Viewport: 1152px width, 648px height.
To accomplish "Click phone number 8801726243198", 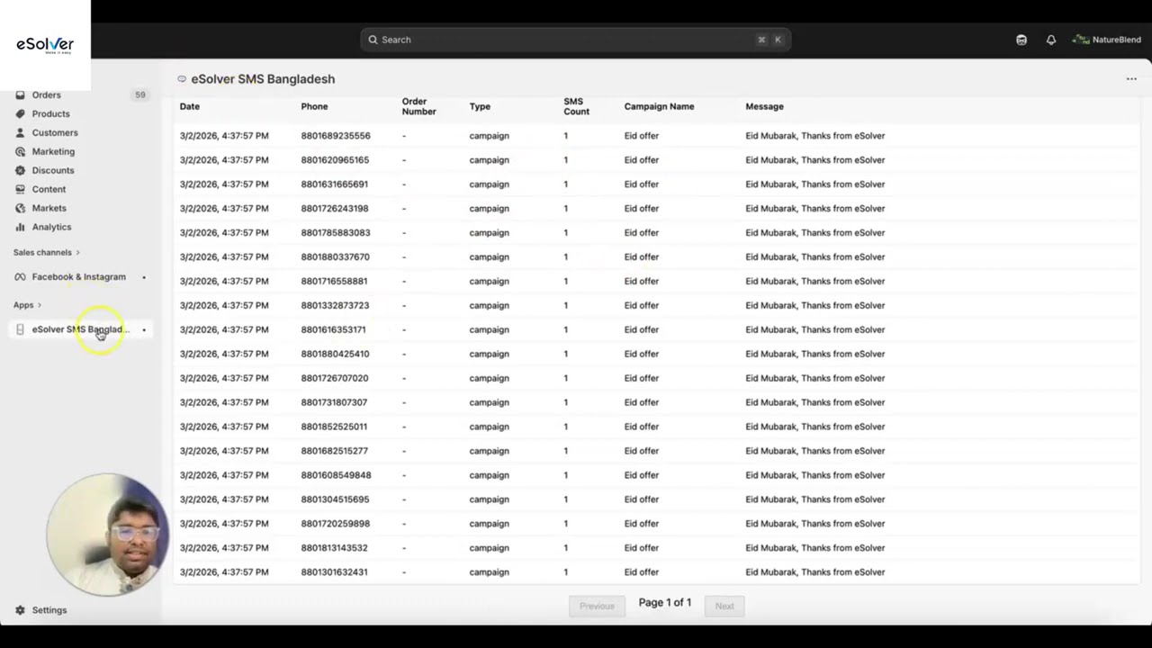I will pos(335,209).
